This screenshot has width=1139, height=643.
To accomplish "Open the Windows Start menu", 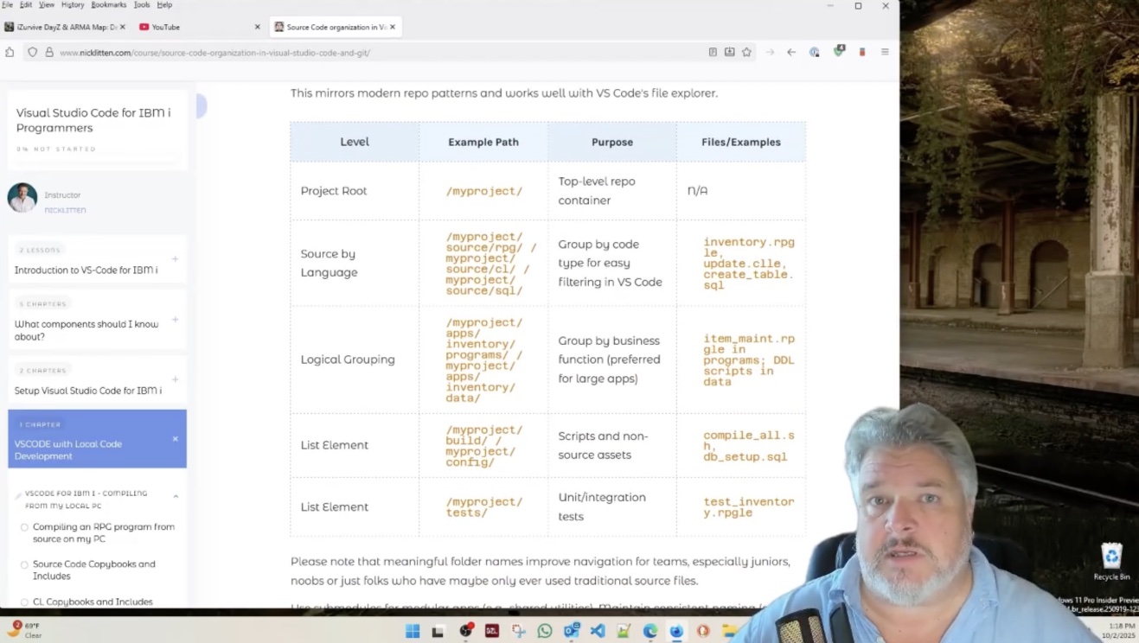I will pos(413,631).
